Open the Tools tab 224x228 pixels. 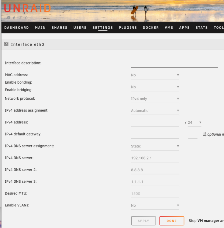coord(219,28)
